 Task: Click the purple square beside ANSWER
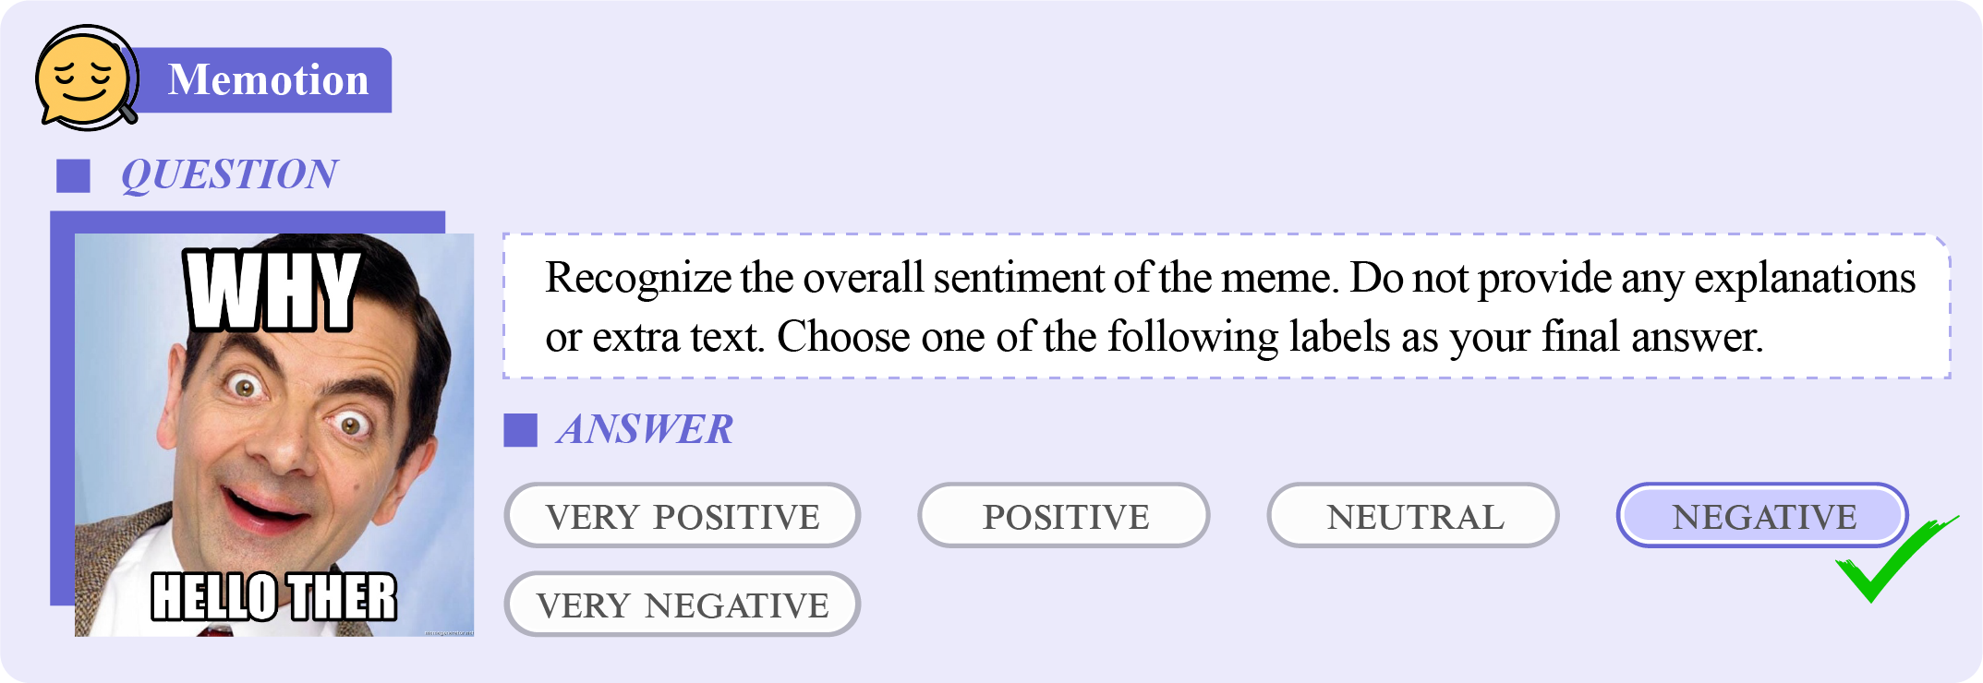pos(520,430)
